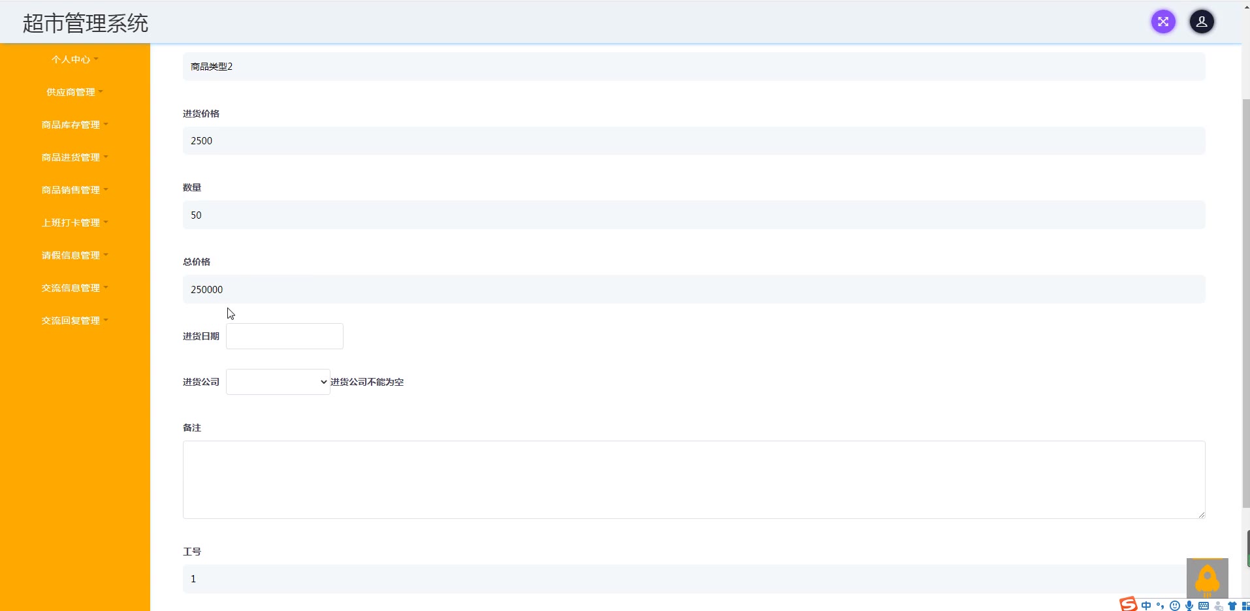The image size is (1250, 611).
Task: Click into the 备注 text area
Action: pyautogui.click(x=694, y=480)
